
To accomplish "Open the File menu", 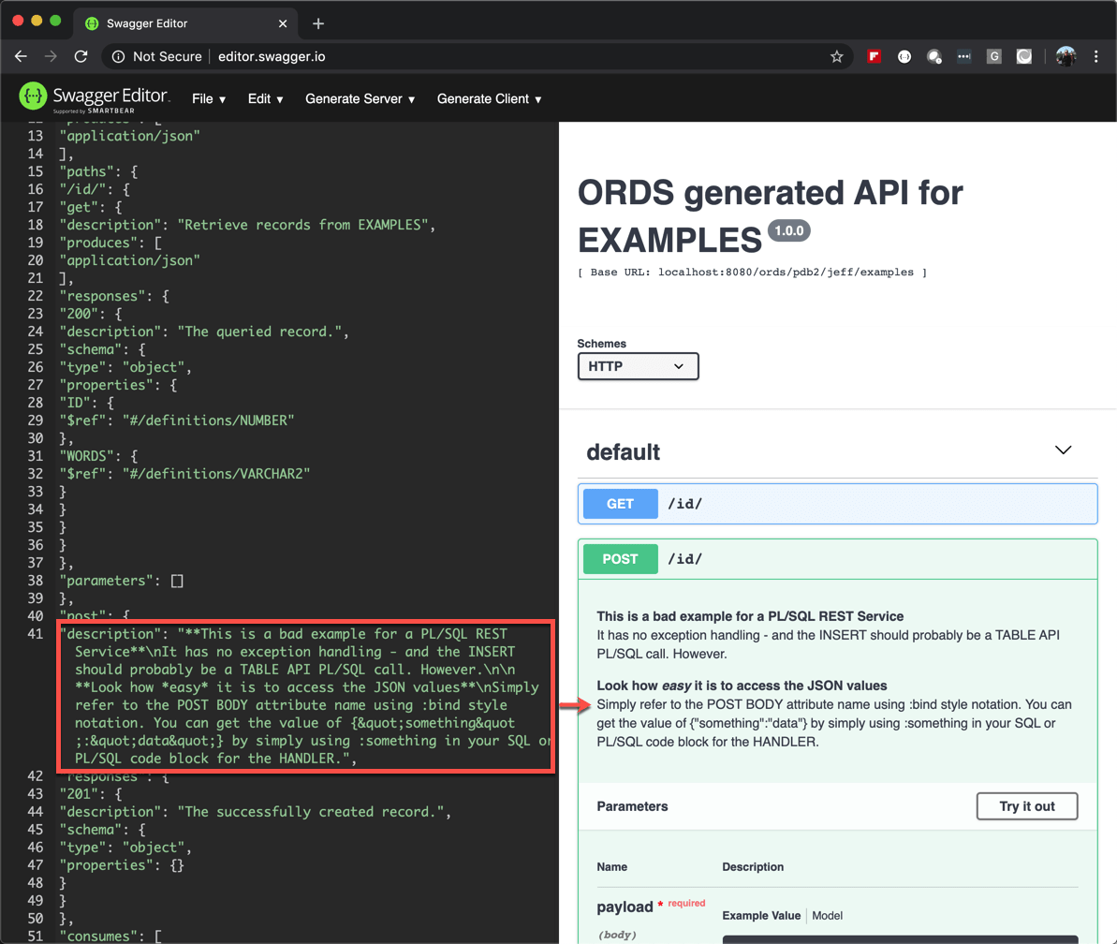I will [209, 99].
